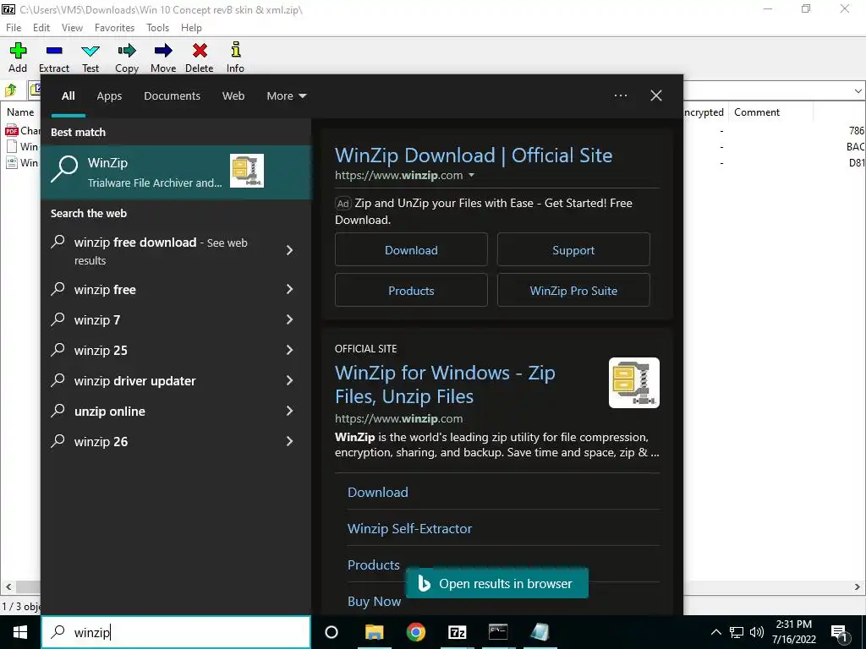Expand the 'winzip free' suggestion arrow
This screenshot has height=649, width=866.
(x=289, y=289)
